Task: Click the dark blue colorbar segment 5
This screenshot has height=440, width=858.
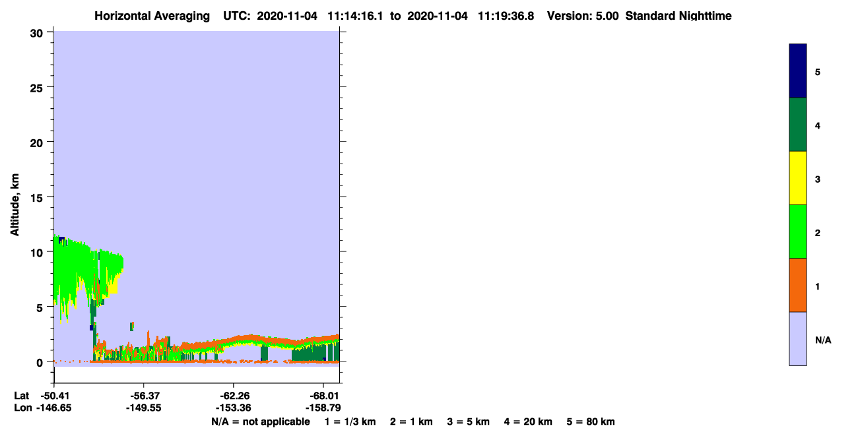Action: (x=797, y=71)
